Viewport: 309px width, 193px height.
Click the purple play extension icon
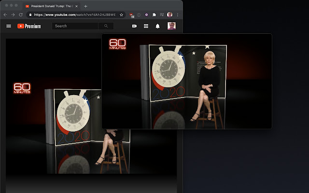click(146, 15)
